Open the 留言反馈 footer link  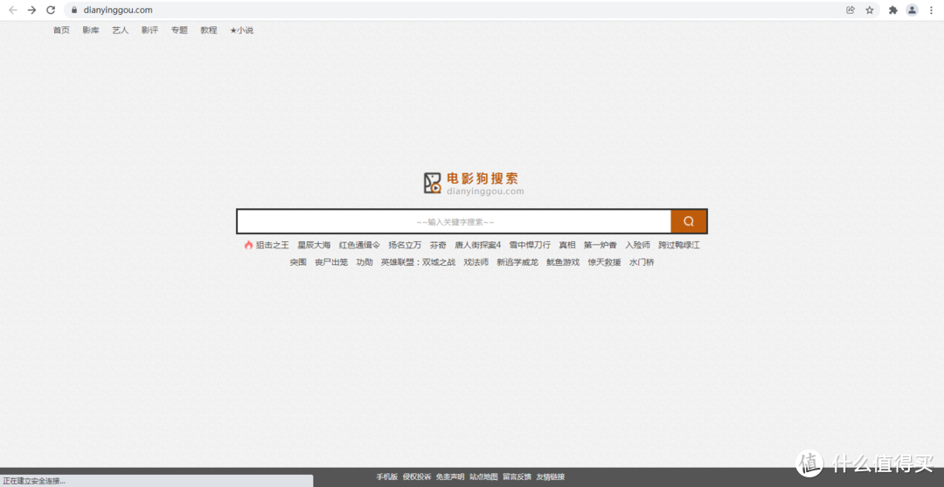[x=517, y=477]
